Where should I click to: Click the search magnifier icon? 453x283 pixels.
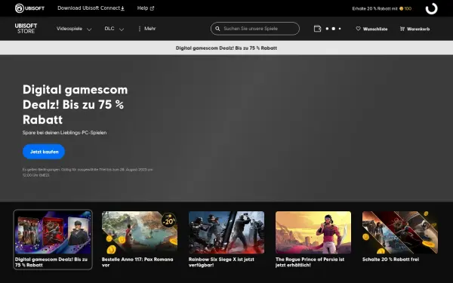pyautogui.click(x=217, y=29)
